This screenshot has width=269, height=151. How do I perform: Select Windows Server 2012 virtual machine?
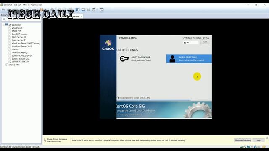(22, 47)
